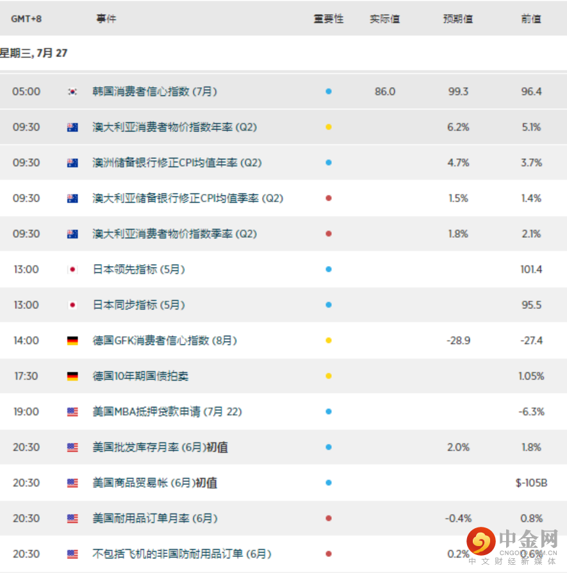Click the South Korea flag icon
567x573 pixels.
[x=72, y=92]
